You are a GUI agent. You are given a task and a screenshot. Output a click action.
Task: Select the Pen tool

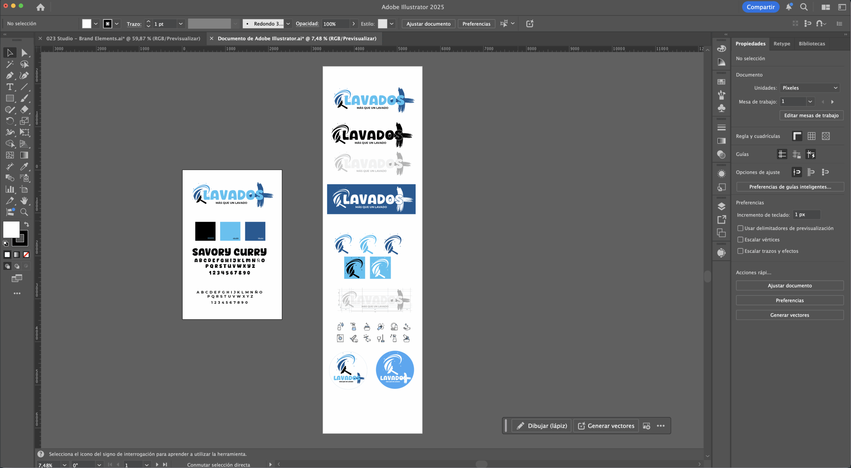pyautogui.click(x=10, y=75)
